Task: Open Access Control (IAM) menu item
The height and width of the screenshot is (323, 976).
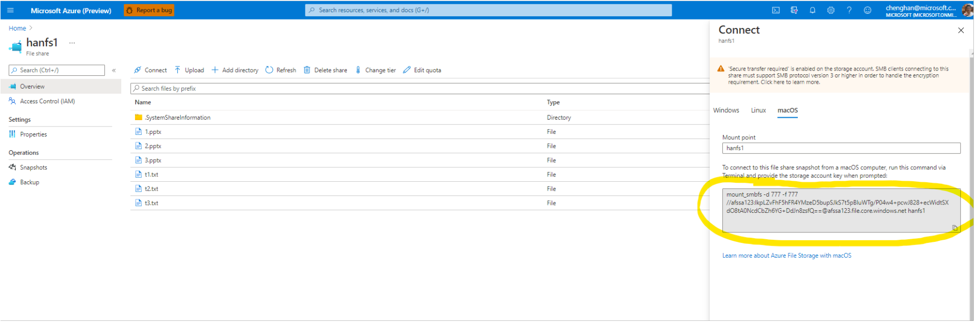Action: coord(47,101)
